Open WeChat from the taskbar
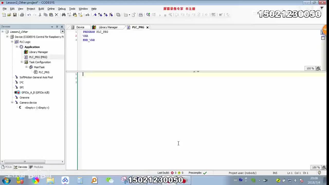The image size is (329, 185). pos(110,180)
